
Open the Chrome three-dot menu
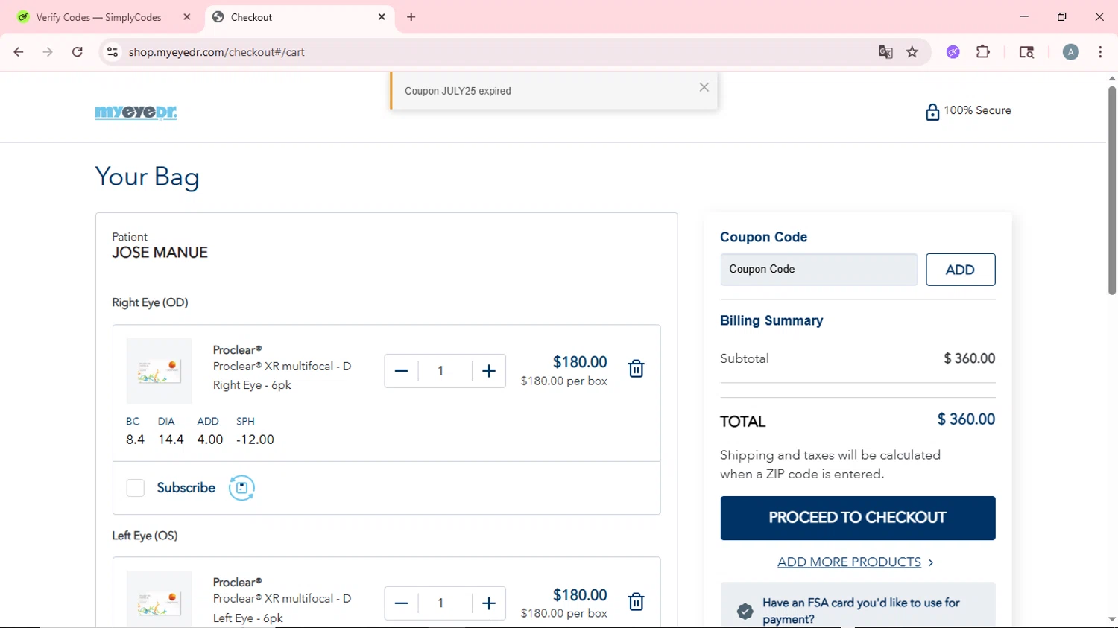tap(1100, 52)
